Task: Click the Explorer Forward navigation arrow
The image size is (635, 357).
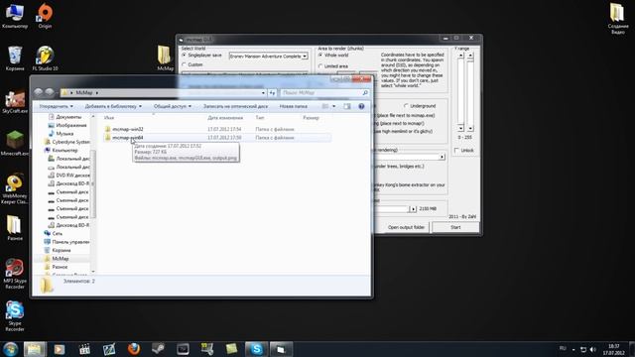Action: coord(50,92)
